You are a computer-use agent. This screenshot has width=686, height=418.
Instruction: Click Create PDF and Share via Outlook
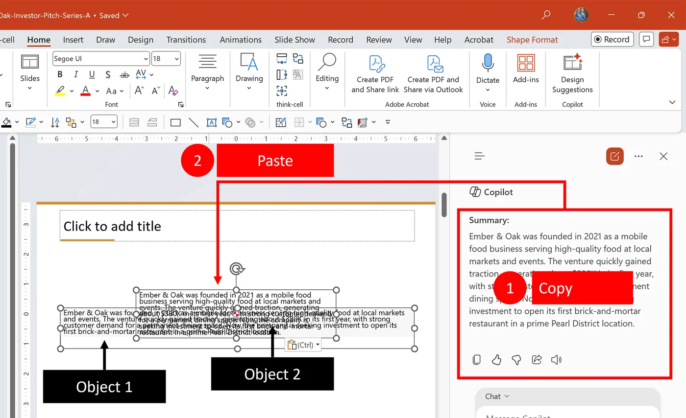point(433,74)
